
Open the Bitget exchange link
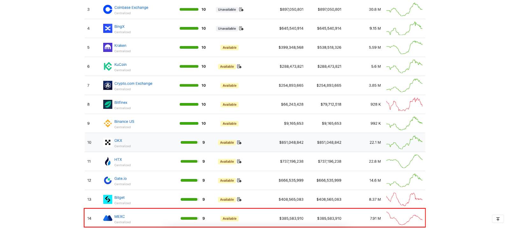(120, 197)
